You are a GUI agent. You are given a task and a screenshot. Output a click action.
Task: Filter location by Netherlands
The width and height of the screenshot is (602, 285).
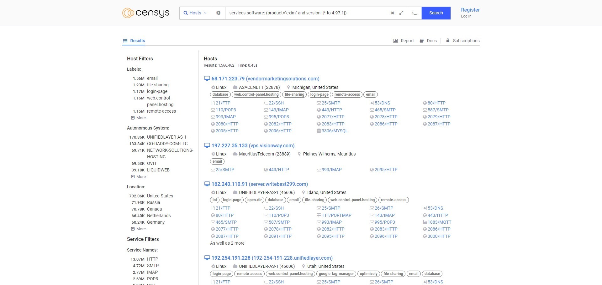click(x=159, y=216)
